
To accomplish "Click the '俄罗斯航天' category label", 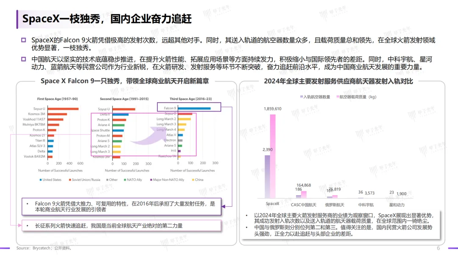I will tap(335, 205).
